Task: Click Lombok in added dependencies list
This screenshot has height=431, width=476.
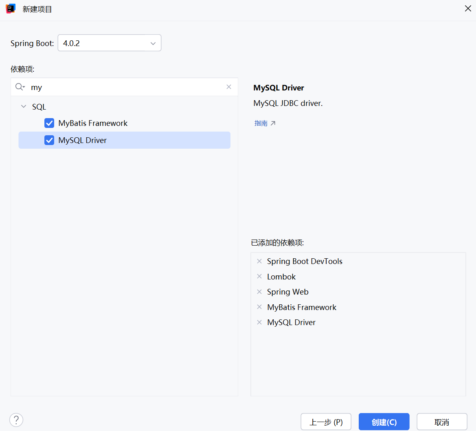Action: (x=281, y=277)
